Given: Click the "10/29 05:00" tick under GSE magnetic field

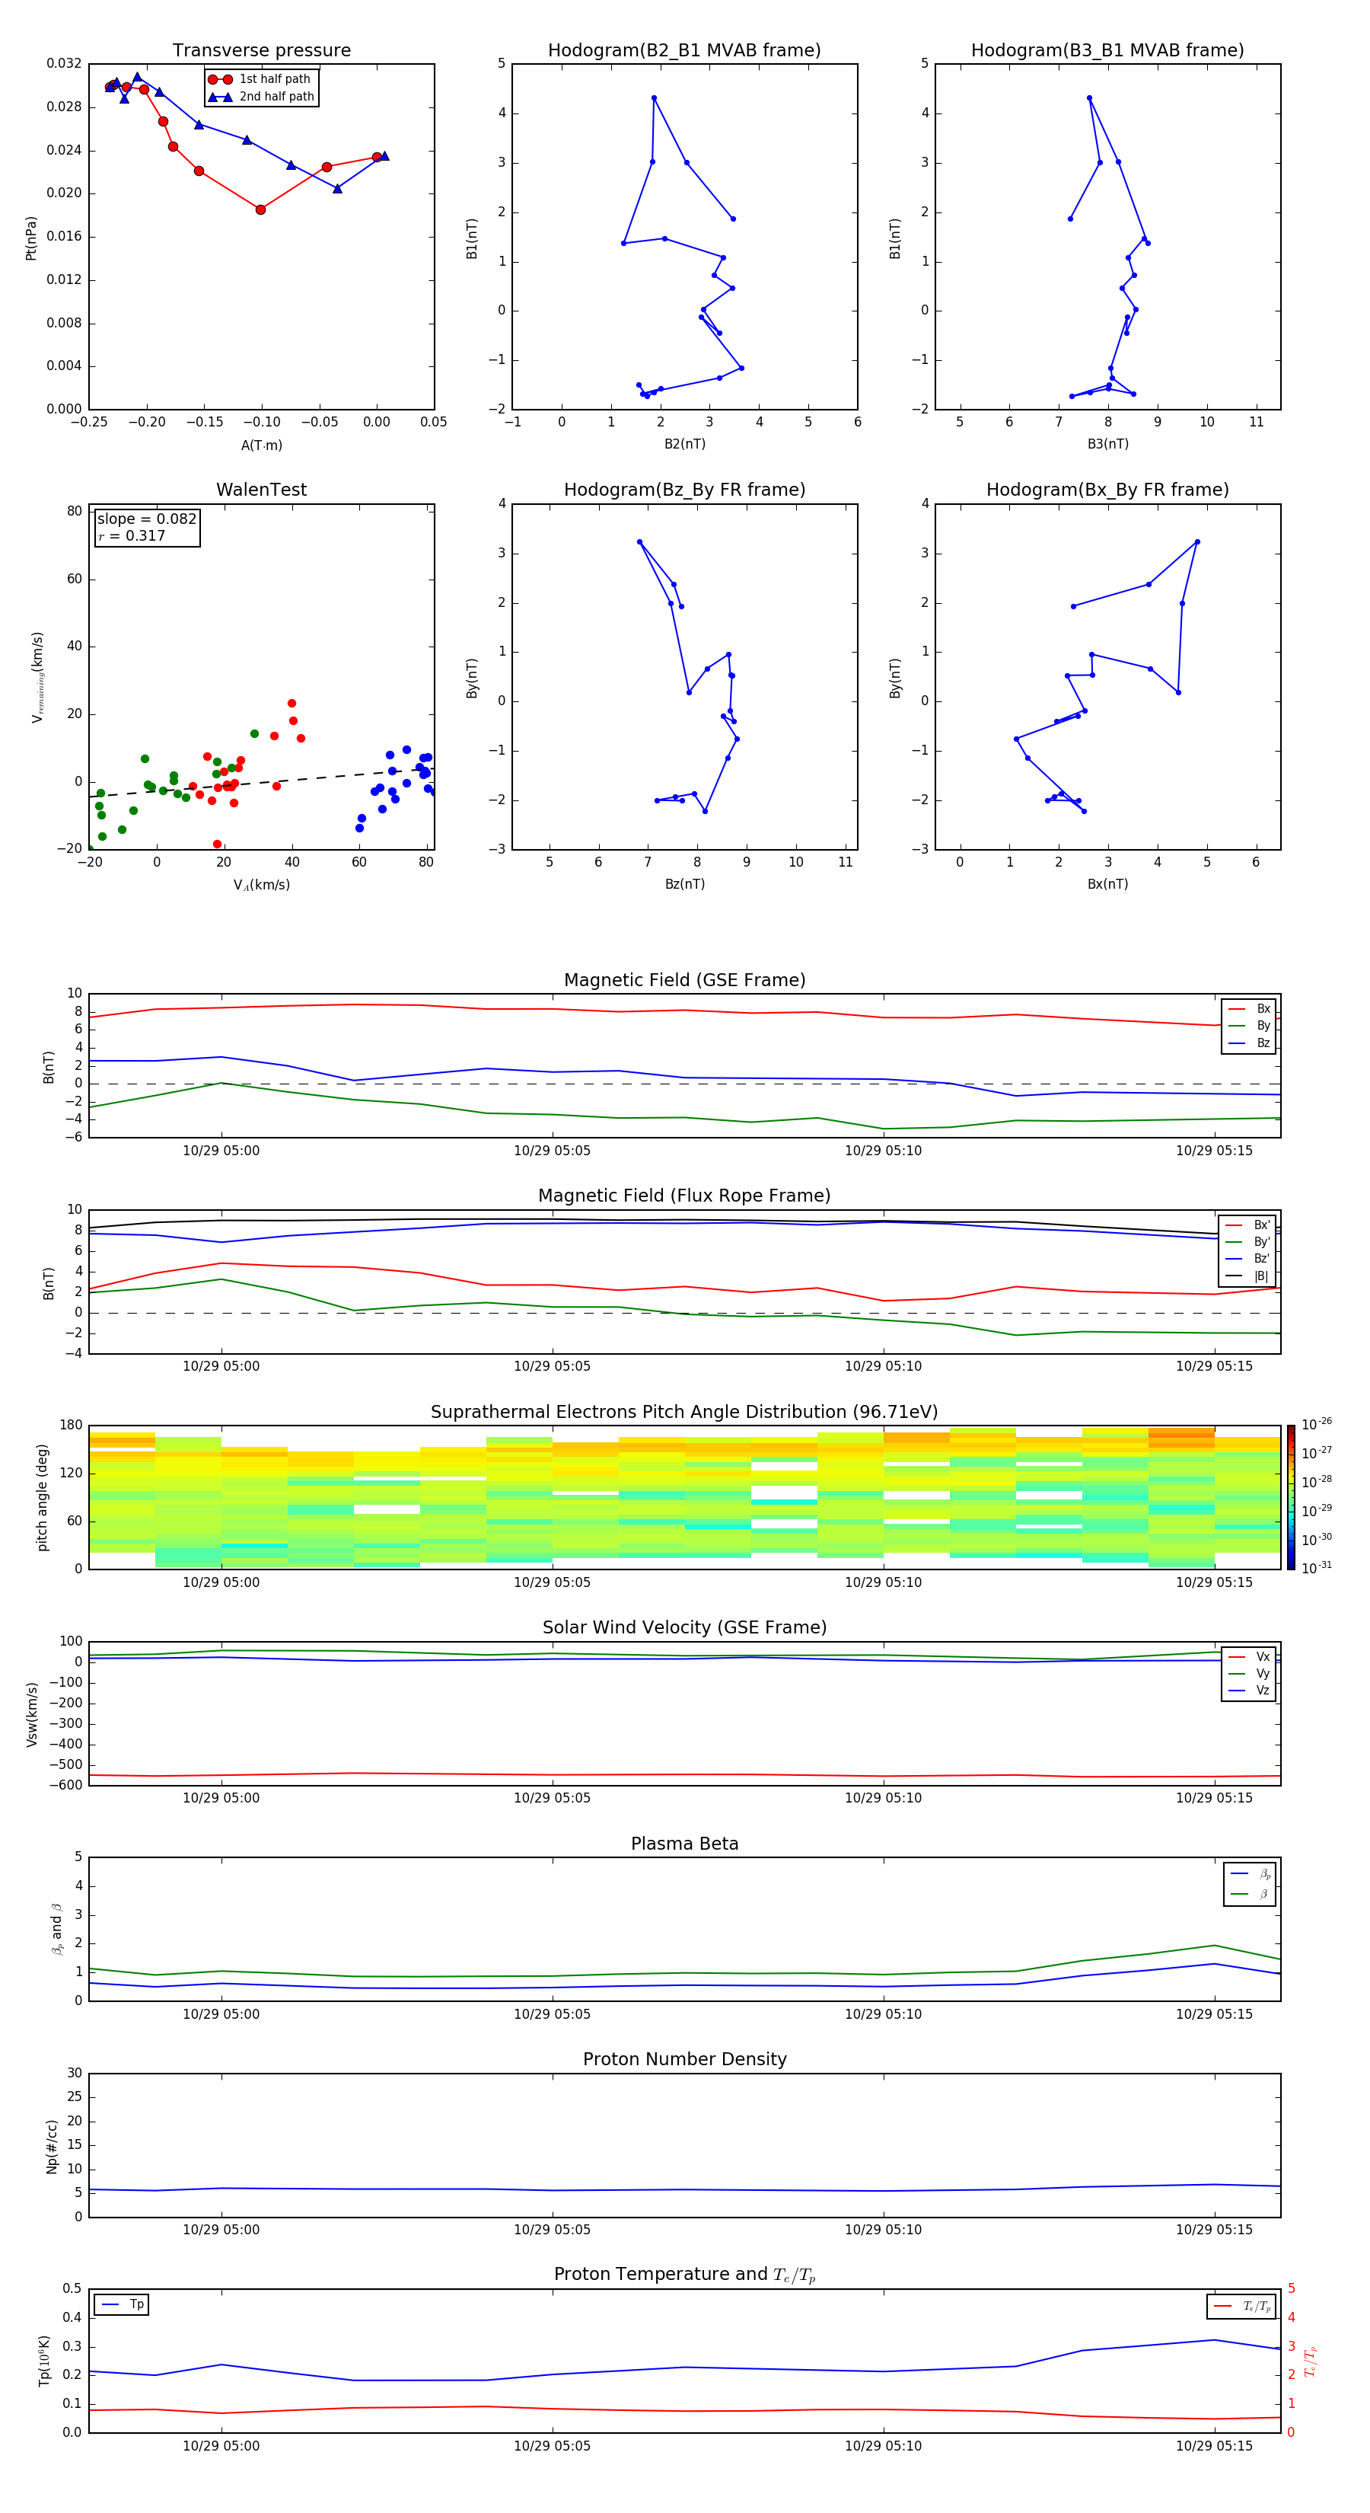Looking at the screenshot, I should 221,1151.
